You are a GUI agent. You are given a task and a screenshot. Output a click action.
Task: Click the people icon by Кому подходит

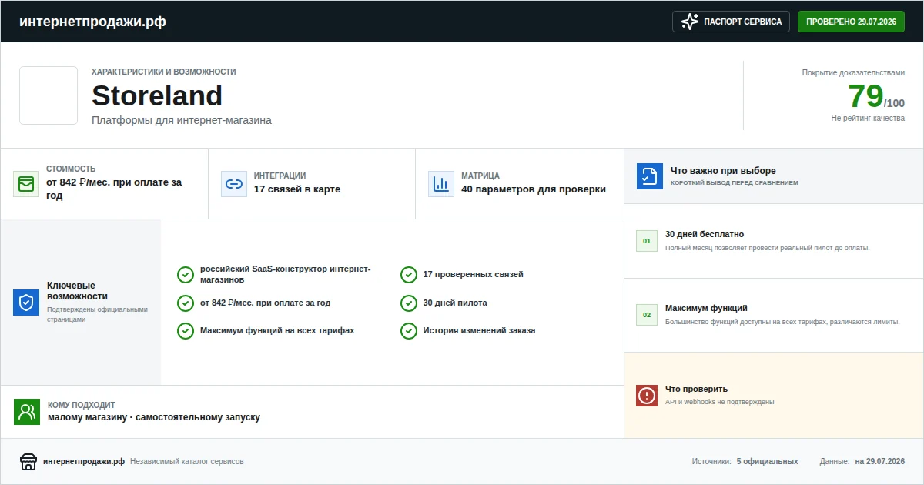click(x=27, y=412)
